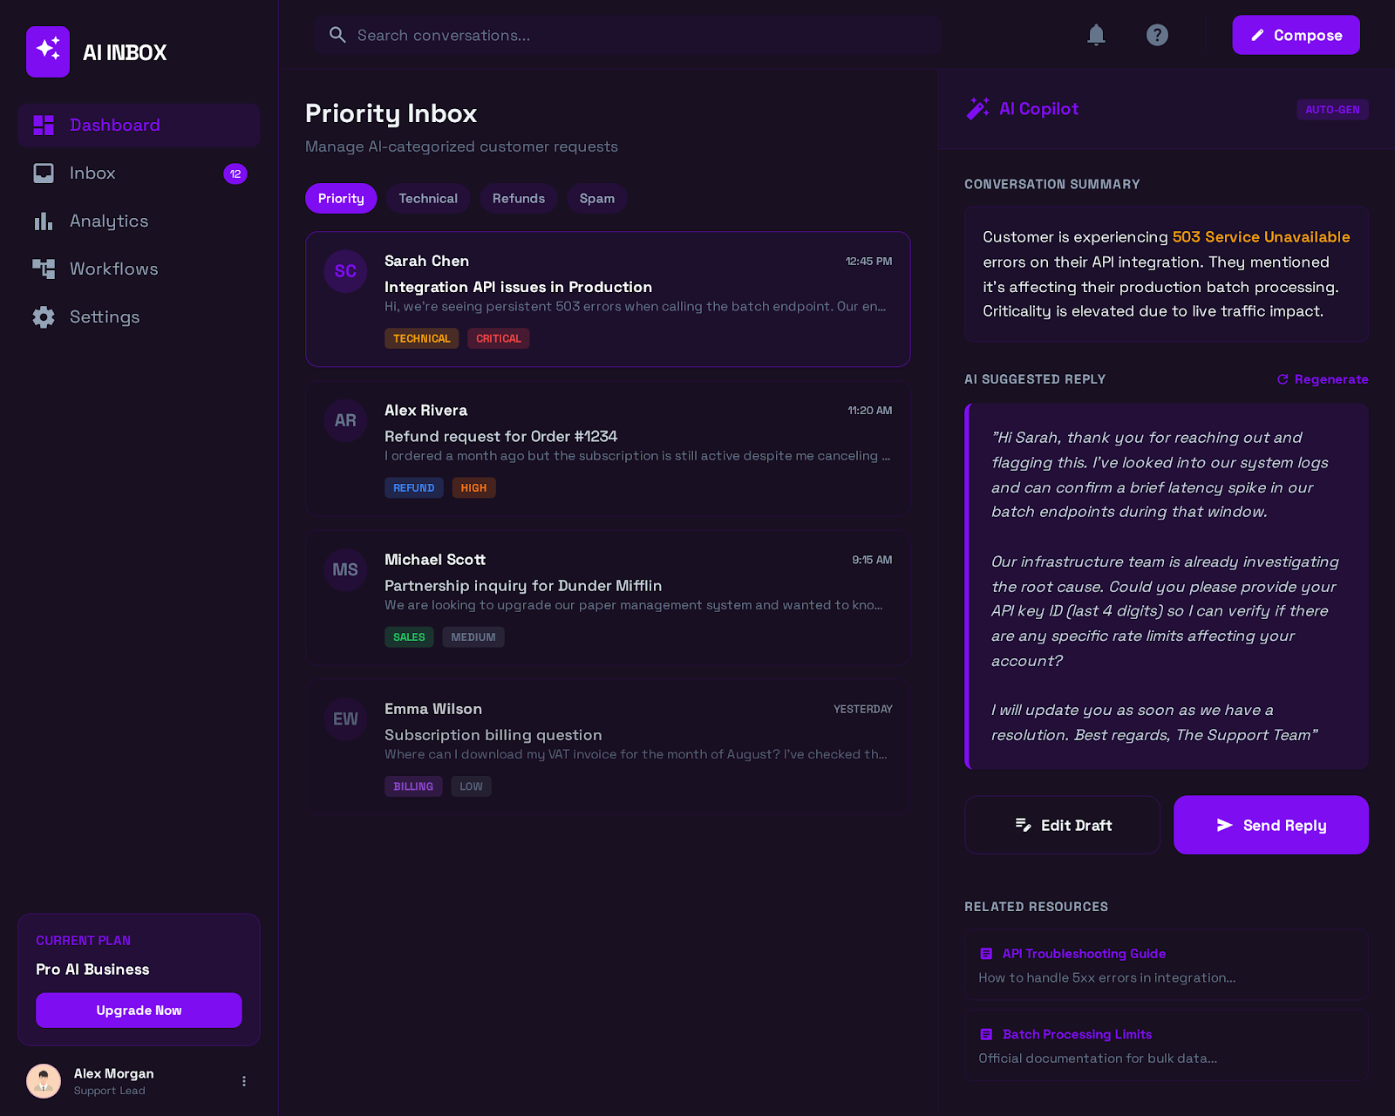The height and width of the screenshot is (1116, 1395).
Task: Click the help question mark icon
Action: 1157,35
